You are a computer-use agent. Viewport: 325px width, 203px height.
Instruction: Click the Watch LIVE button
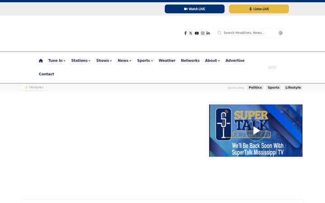pos(195,9)
